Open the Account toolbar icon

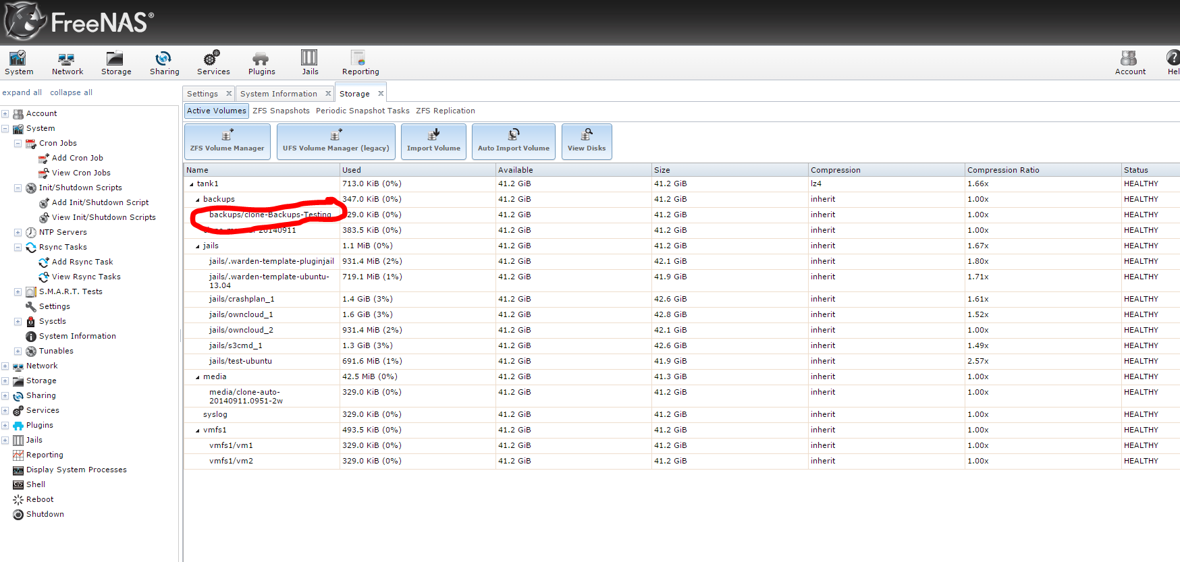(1129, 63)
